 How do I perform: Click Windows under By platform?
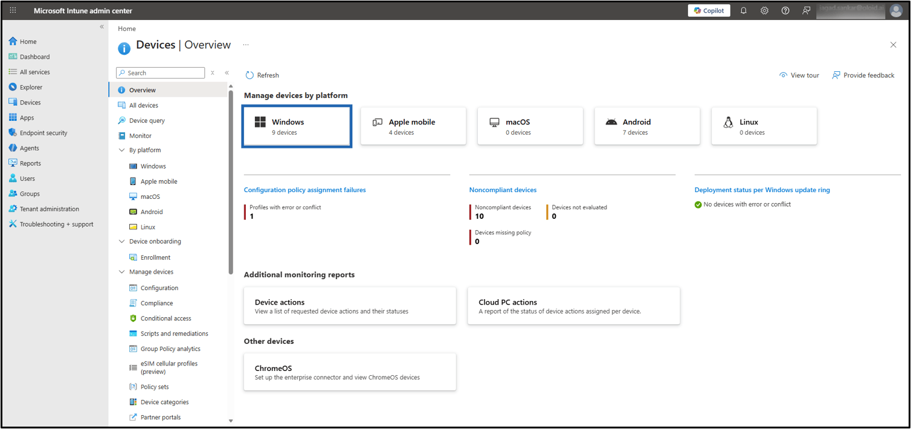pos(153,166)
